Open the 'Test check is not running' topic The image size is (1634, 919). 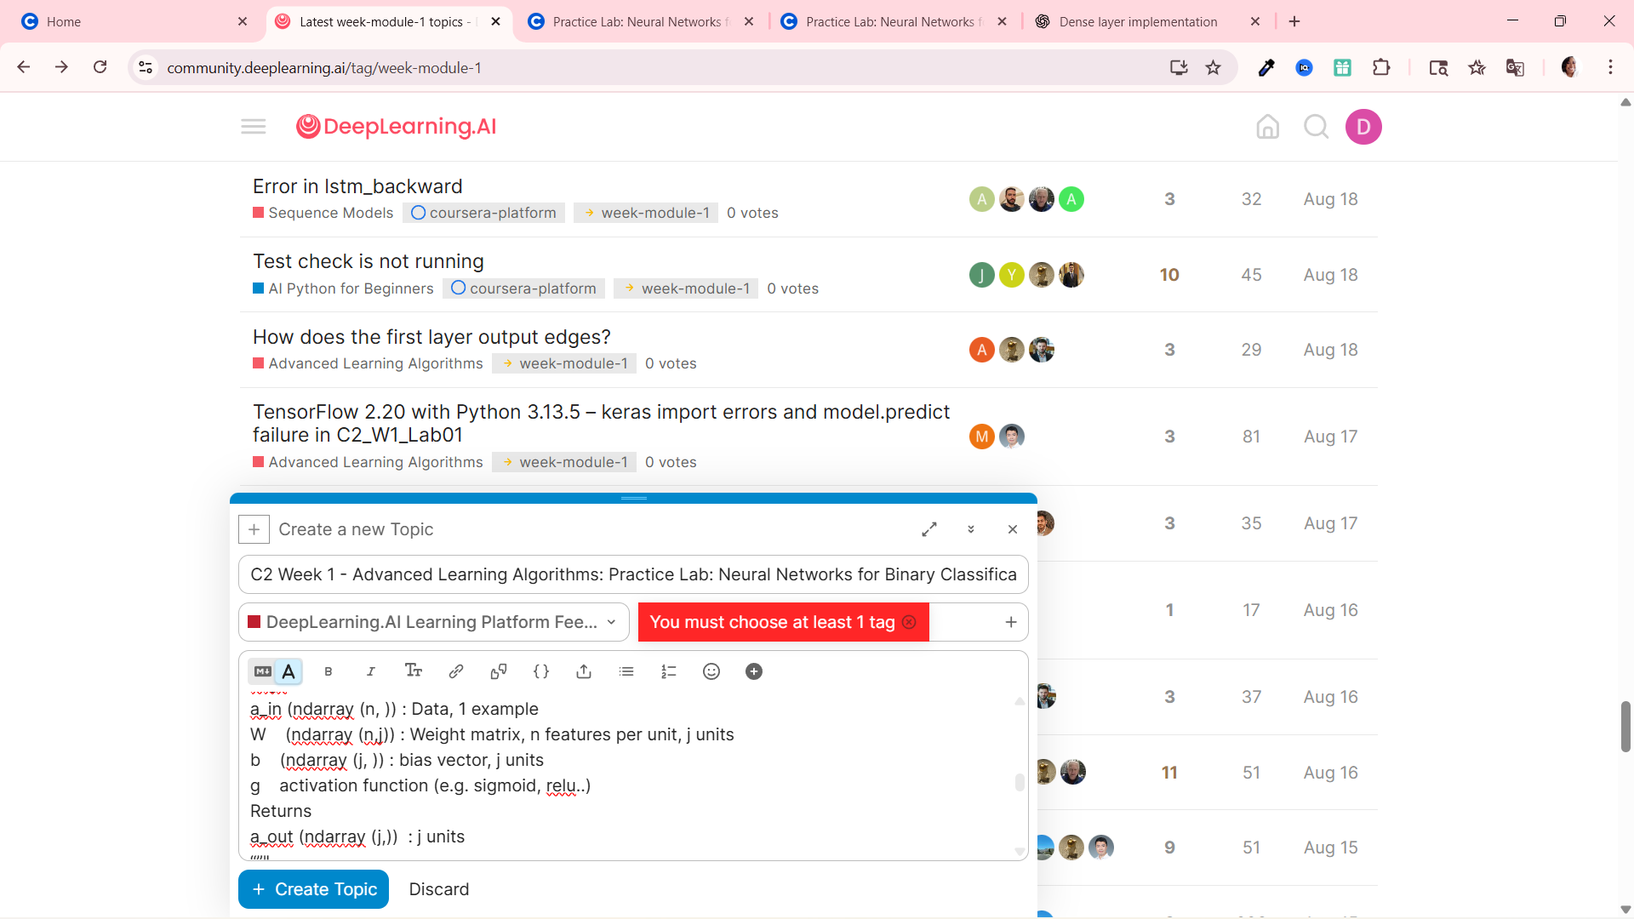pyautogui.click(x=369, y=261)
